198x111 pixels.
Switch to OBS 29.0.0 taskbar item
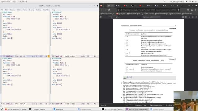point(113,109)
